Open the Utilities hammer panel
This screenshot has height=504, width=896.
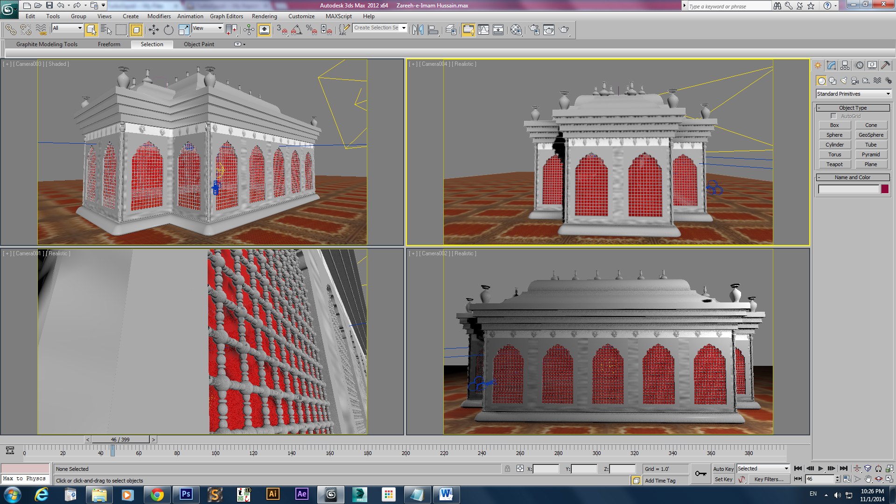[886, 65]
